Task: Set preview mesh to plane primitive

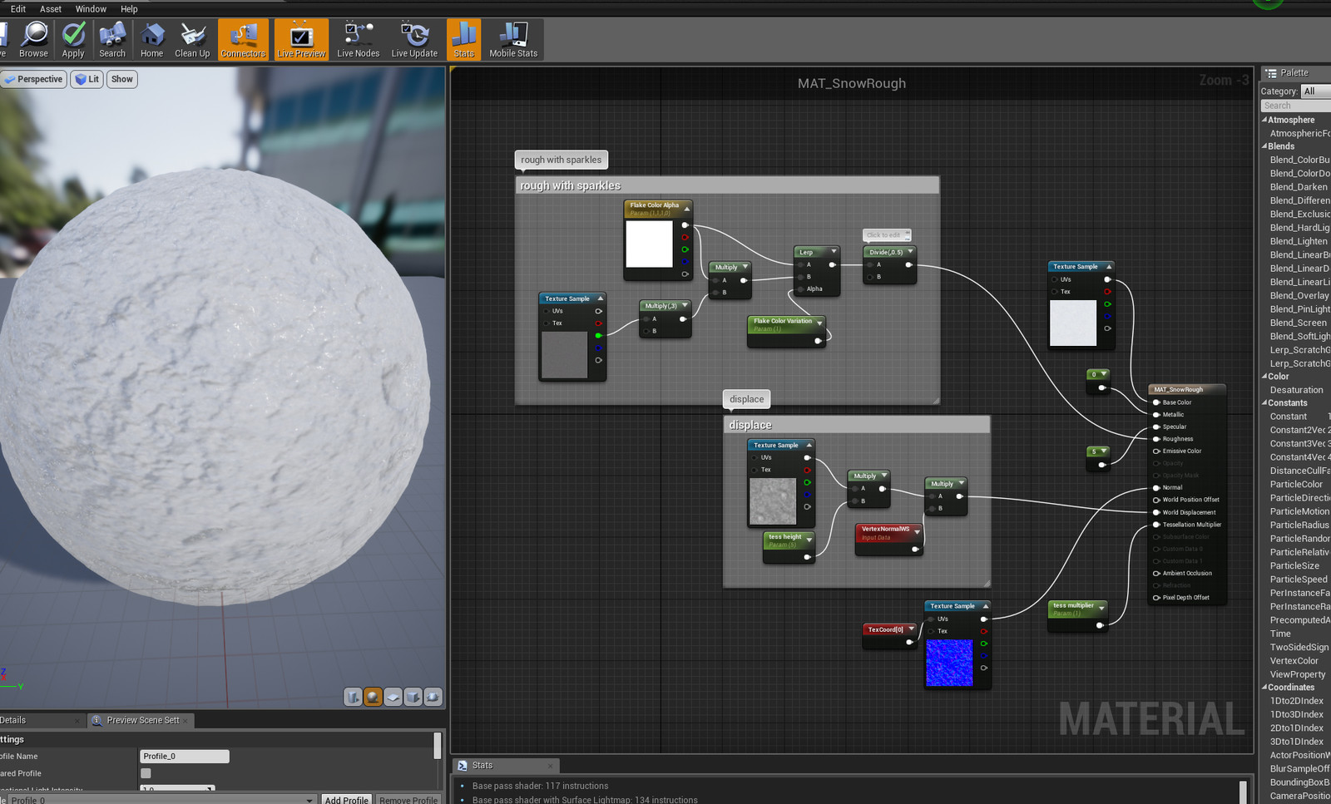Action: pos(393,697)
